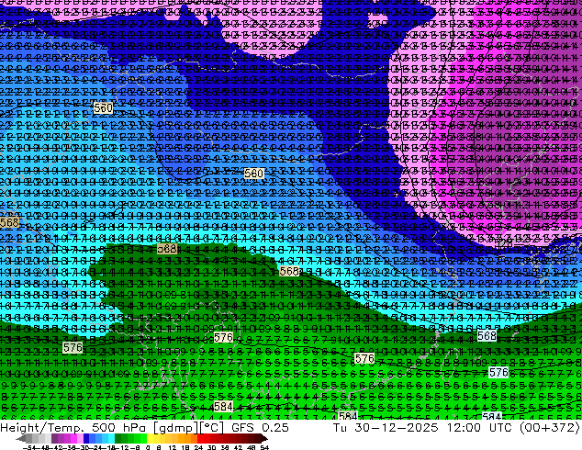Screen dimensions: 582x450
Task: Click the "(00+372)" forecast hour text
Action: click(x=549, y=428)
